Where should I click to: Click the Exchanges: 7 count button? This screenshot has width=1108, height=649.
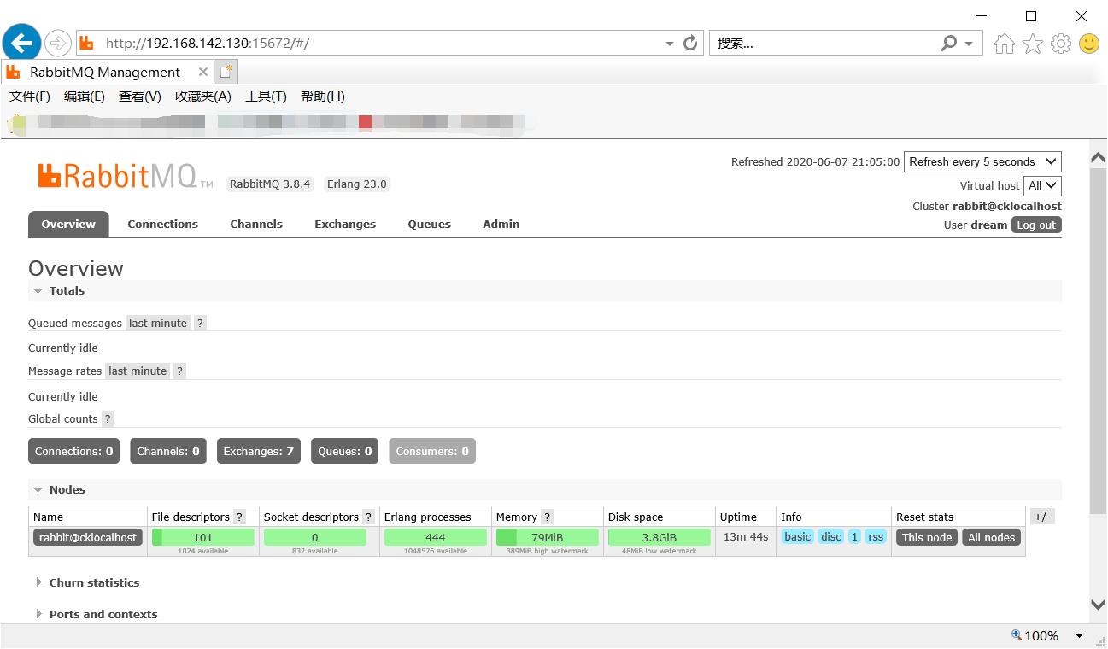tap(258, 451)
